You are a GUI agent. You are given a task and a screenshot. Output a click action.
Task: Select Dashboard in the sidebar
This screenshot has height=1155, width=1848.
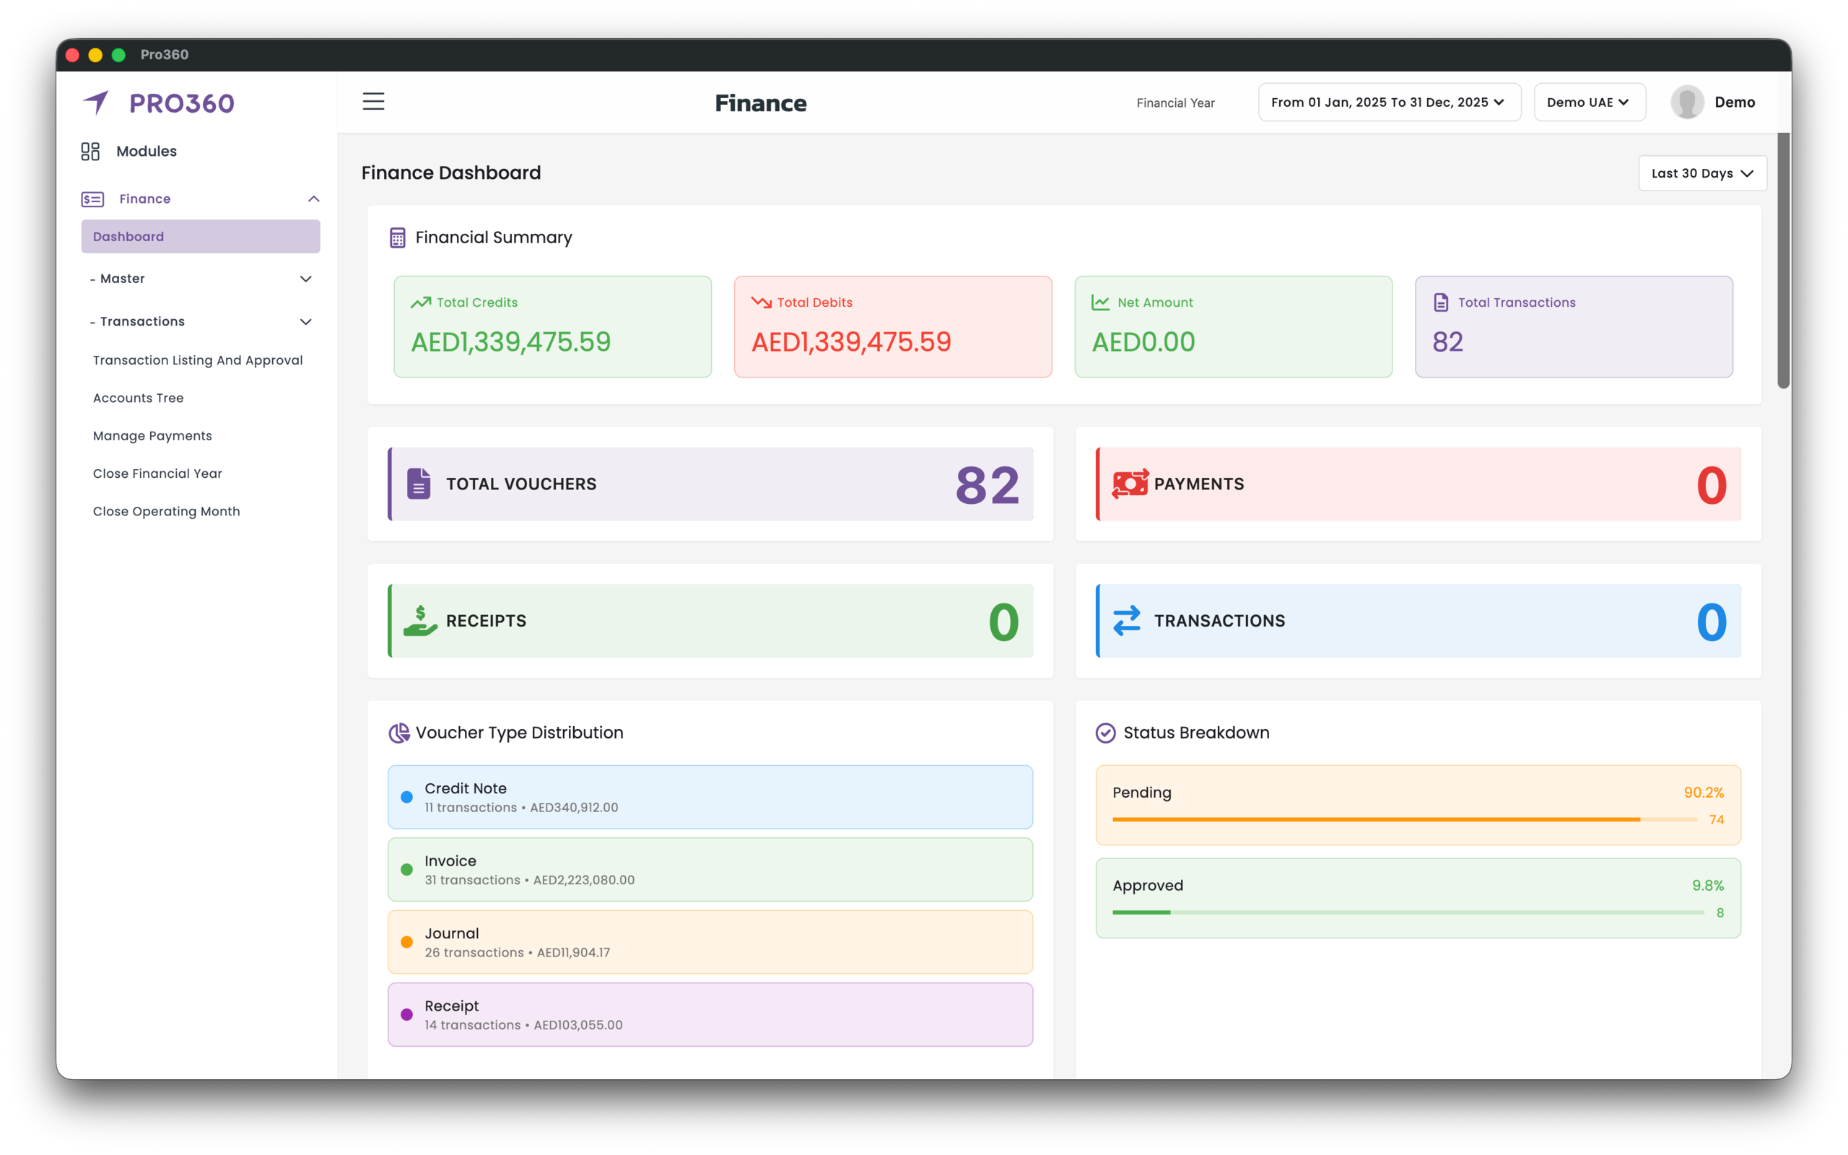click(x=201, y=237)
